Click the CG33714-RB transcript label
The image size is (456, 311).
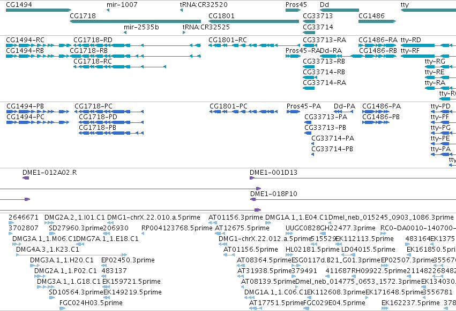click(324, 72)
